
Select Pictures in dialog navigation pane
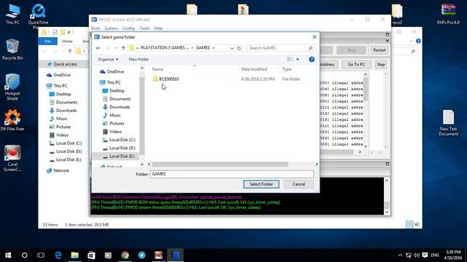[117, 123]
